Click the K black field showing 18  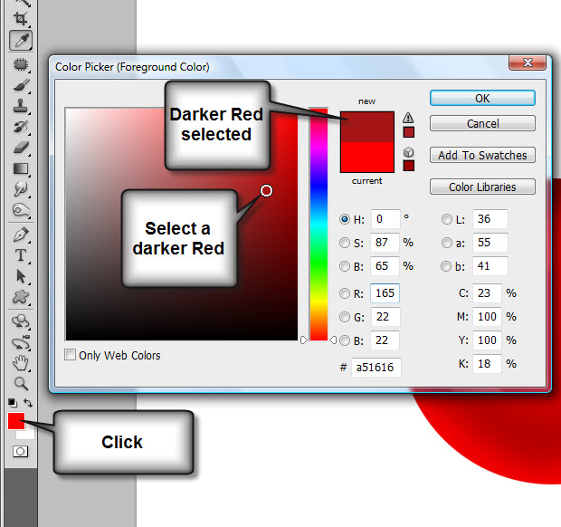[487, 364]
